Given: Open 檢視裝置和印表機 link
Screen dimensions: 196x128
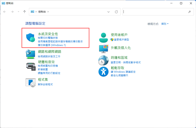Looking at the screenshot, I should tap(48, 66).
